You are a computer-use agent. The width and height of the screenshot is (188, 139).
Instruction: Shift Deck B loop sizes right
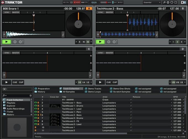[x=185, y=42]
